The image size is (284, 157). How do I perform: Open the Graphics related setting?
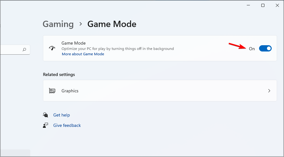pos(160,91)
